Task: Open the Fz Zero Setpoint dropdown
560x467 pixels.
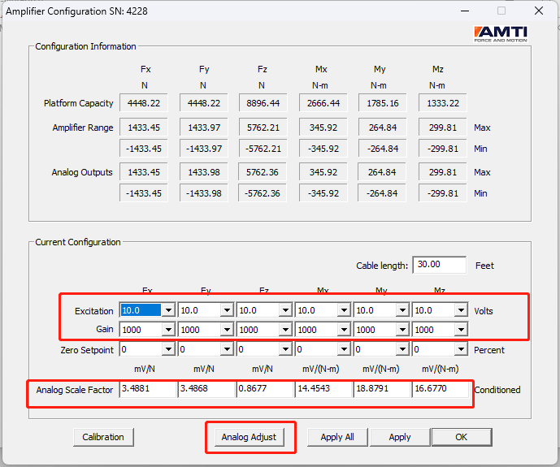Action: coord(285,349)
